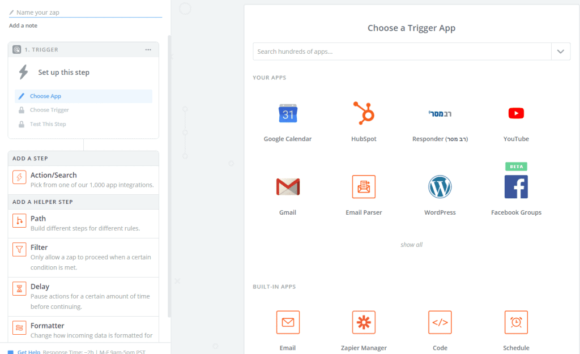Select the YouTube app icon
This screenshot has height=354, width=580.
point(516,113)
